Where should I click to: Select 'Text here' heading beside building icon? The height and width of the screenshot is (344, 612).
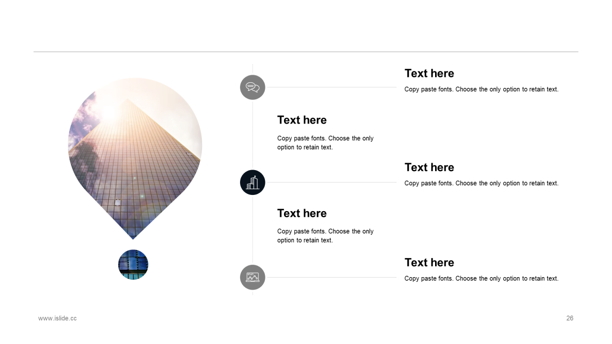click(x=429, y=167)
